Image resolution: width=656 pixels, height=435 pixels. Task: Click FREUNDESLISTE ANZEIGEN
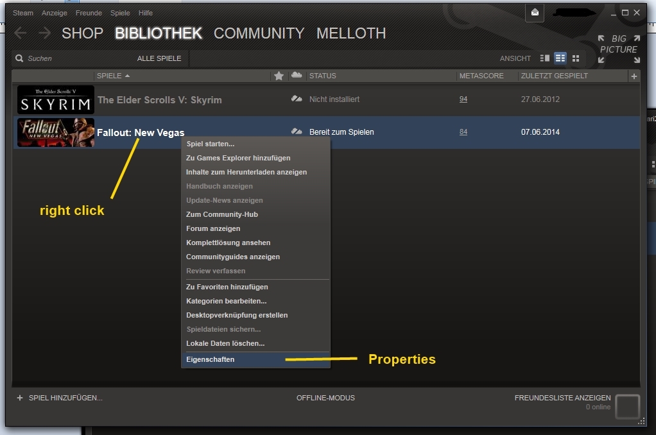(563, 398)
